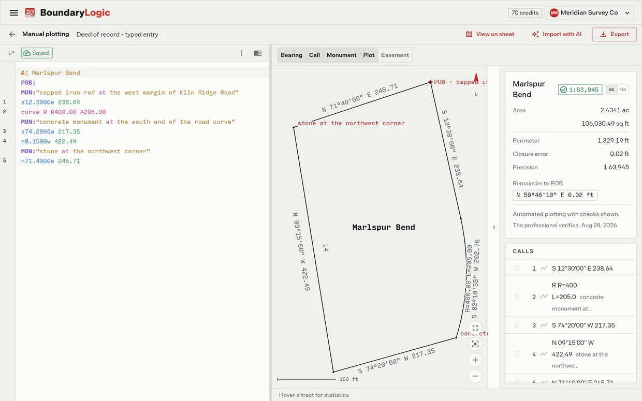
Task: Select call row S 12°30'00" E 238.64
Action: pos(571,268)
